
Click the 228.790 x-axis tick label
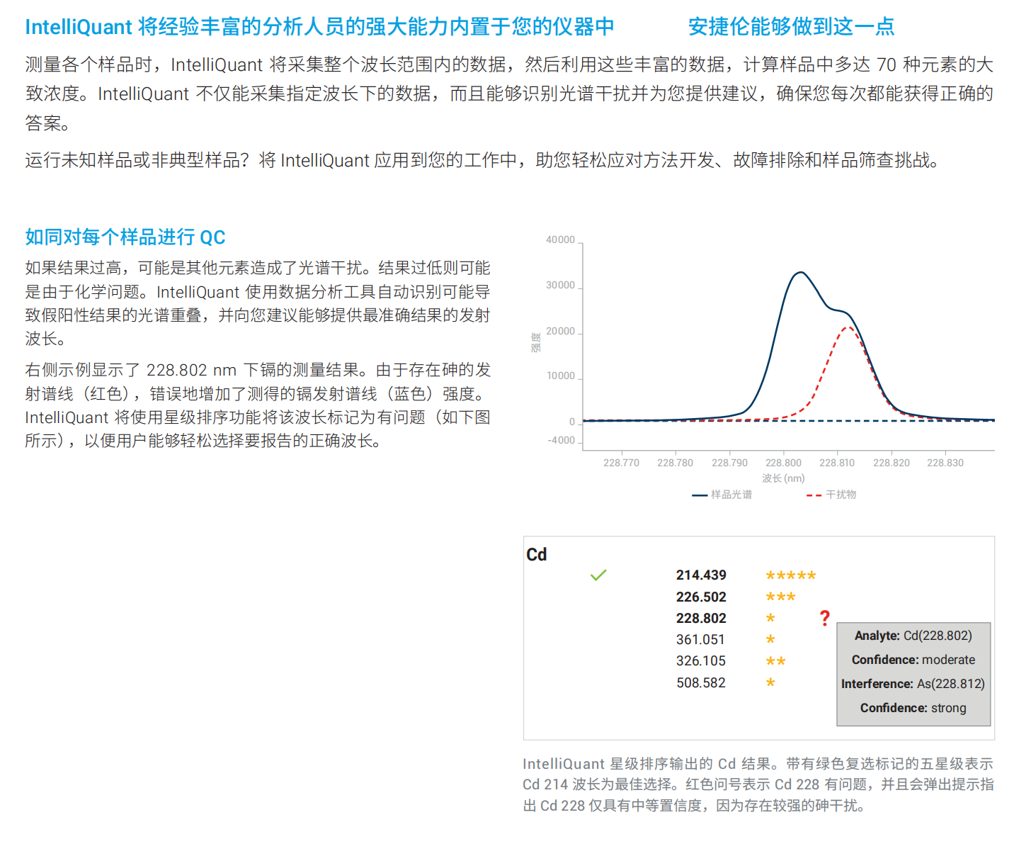click(729, 463)
